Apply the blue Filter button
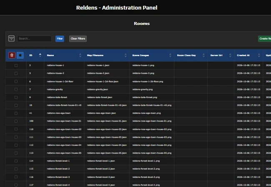Image resolution: width=271 pixels, height=187 pixels. tap(60, 39)
